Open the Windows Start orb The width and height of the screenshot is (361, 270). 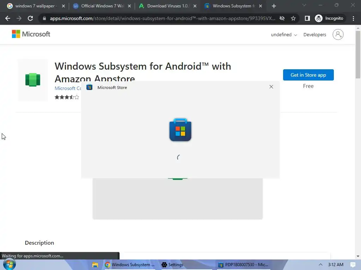tap(9, 264)
